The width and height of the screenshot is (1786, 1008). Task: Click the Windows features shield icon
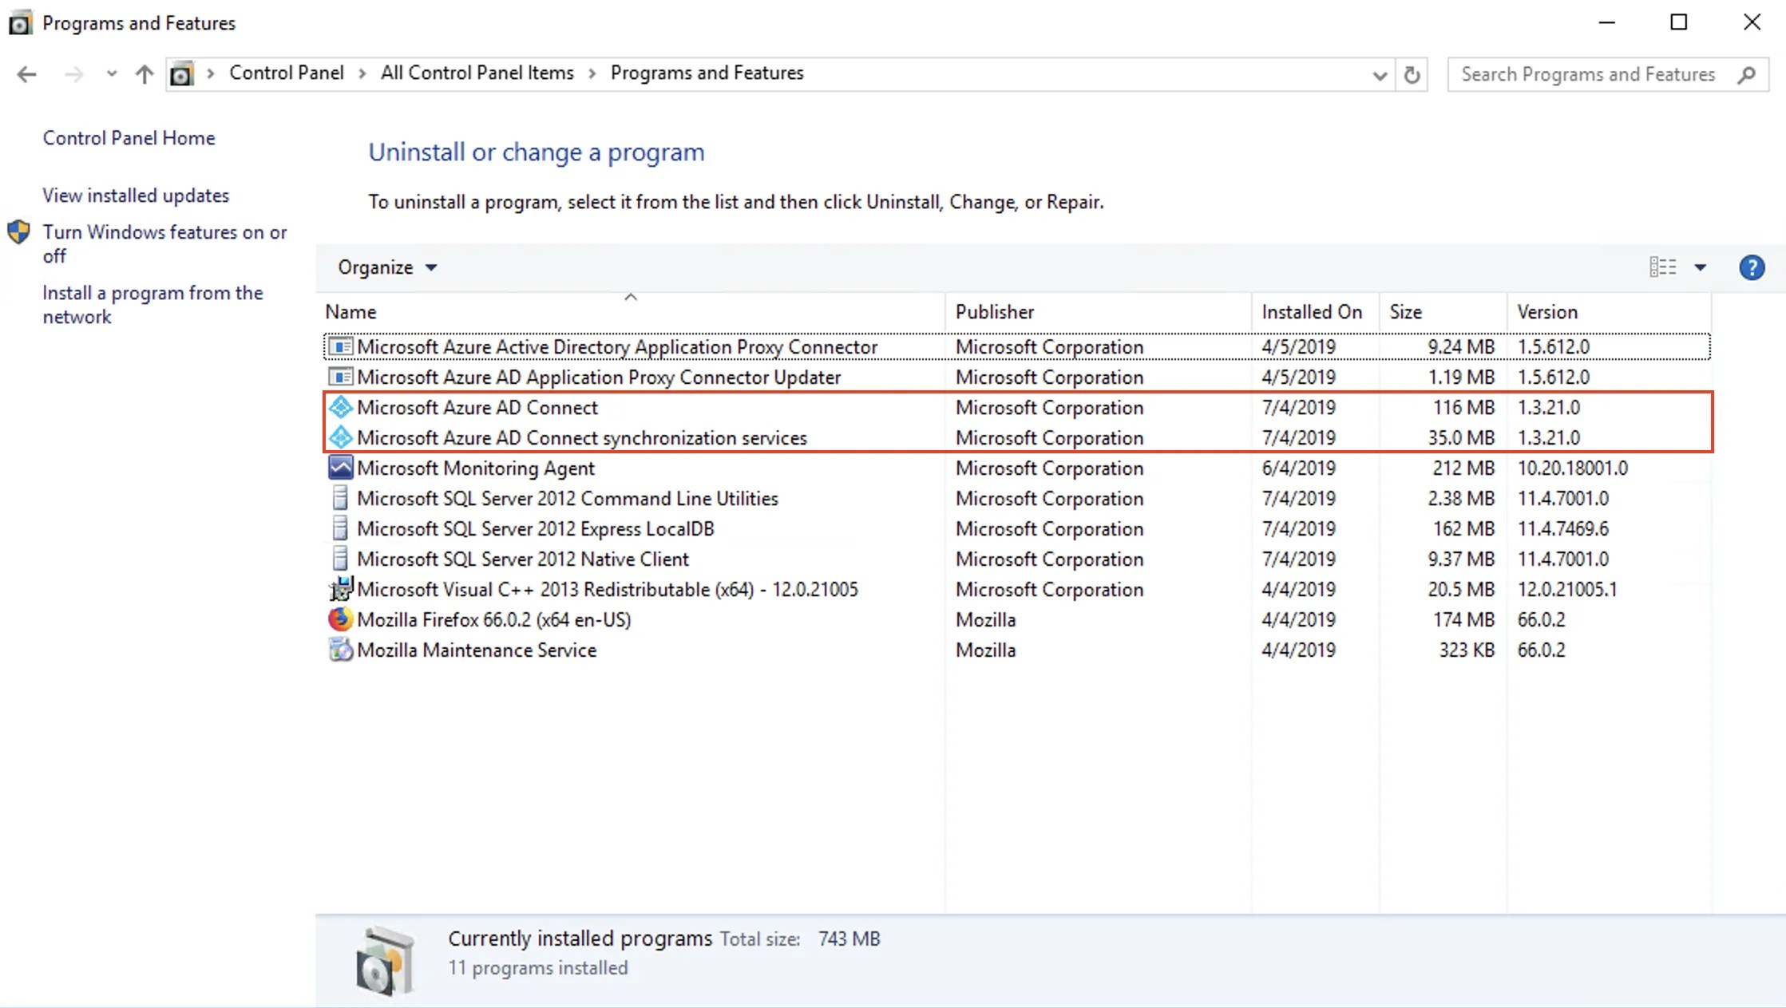[x=18, y=232]
